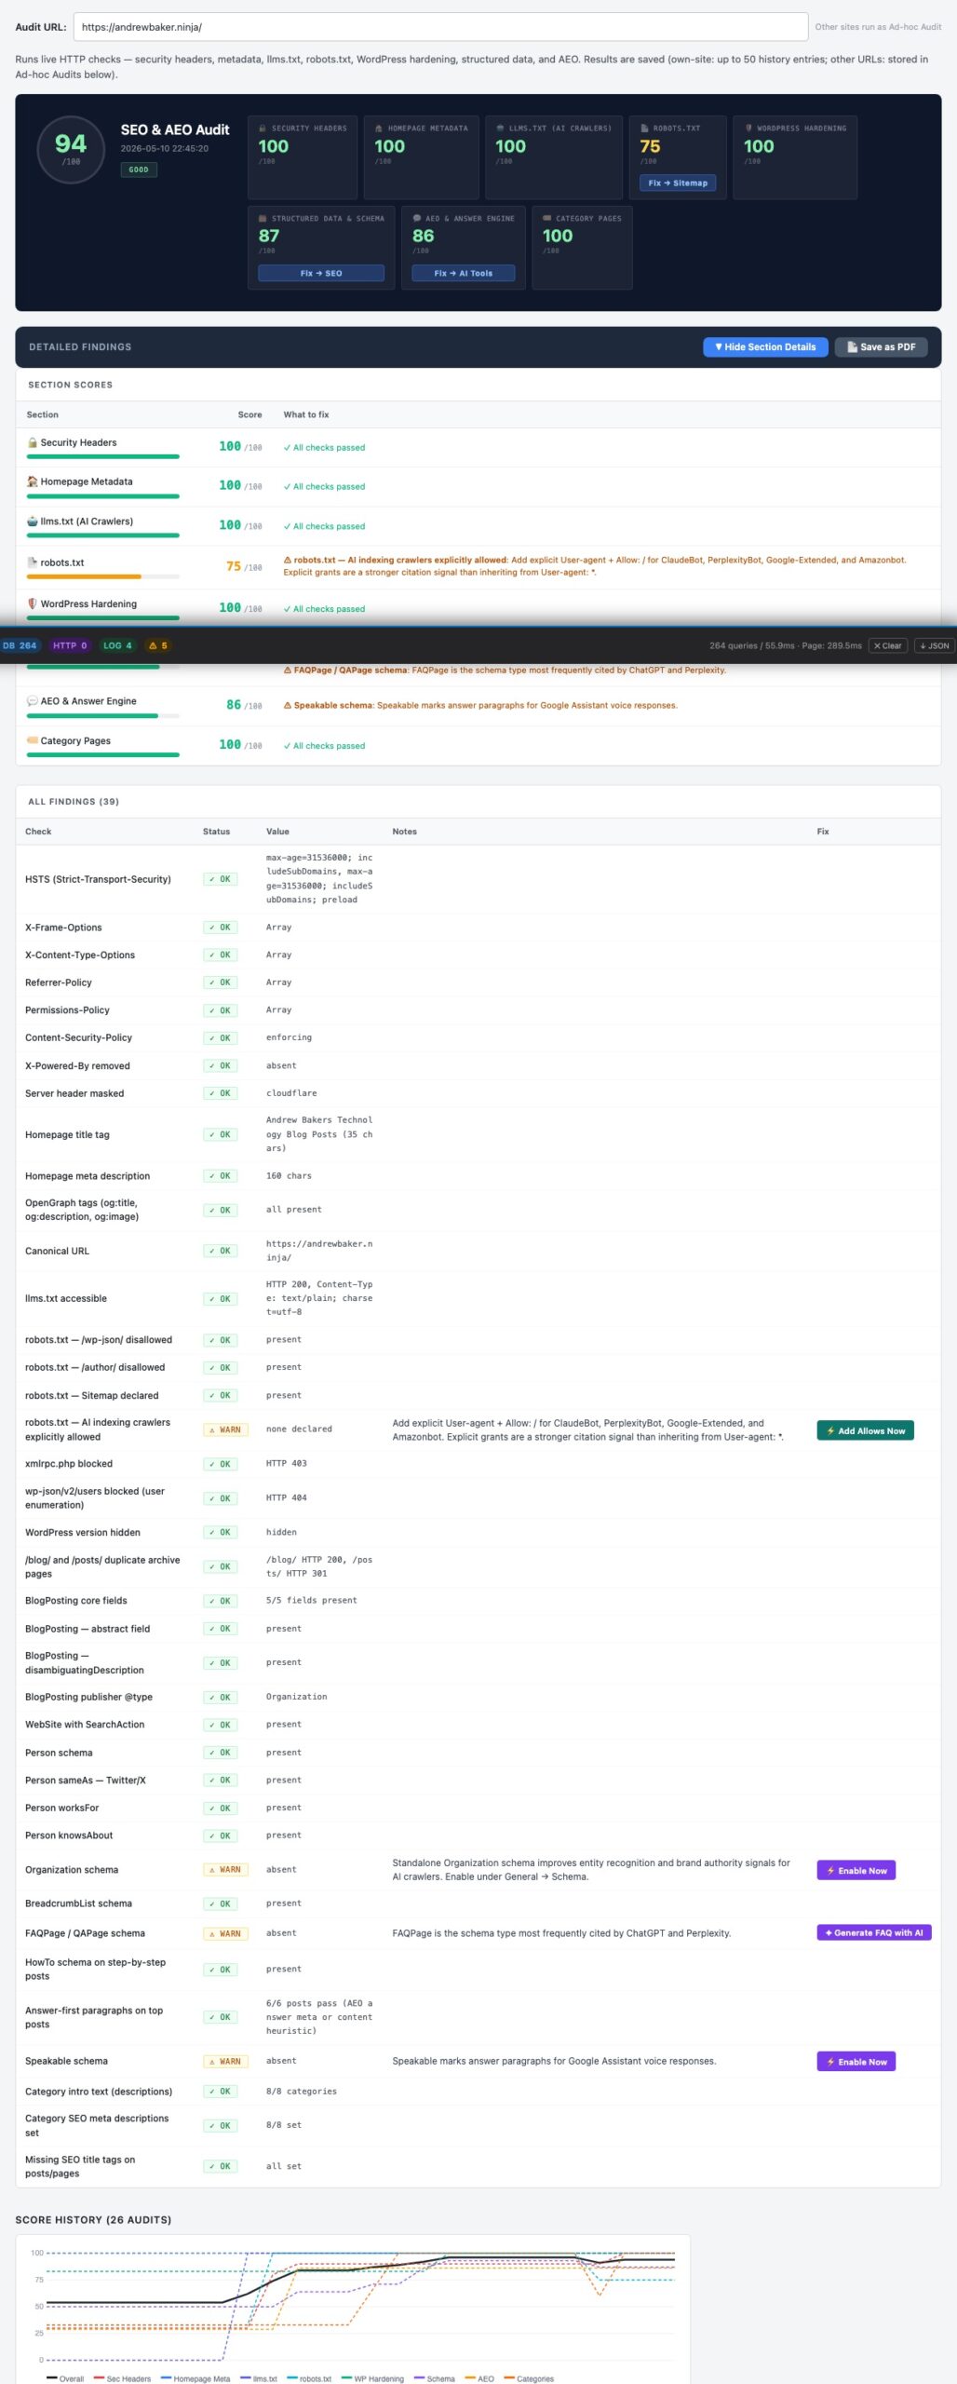Click the warning icon beside Speakable schema section finding

(288, 706)
